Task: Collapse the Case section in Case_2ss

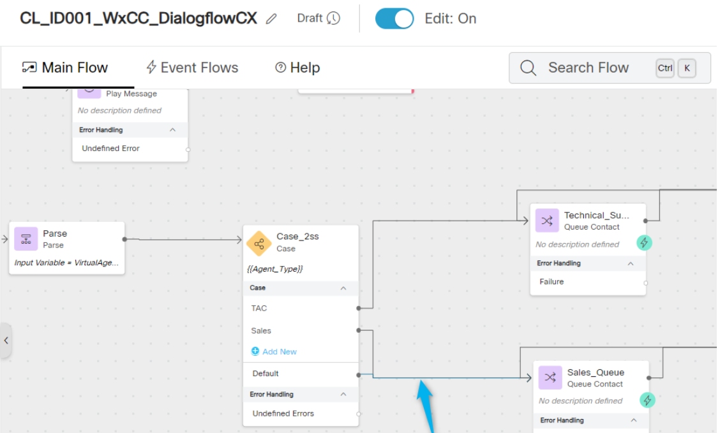Action: point(343,288)
